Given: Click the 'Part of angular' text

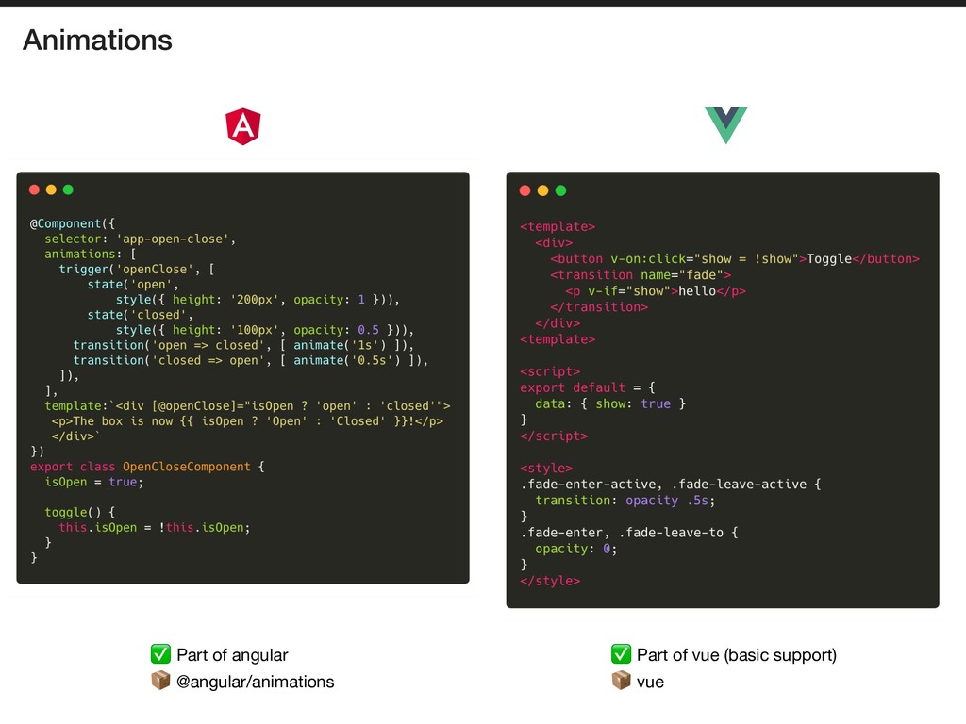Looking at the screenshot, I should coord(232,654).
